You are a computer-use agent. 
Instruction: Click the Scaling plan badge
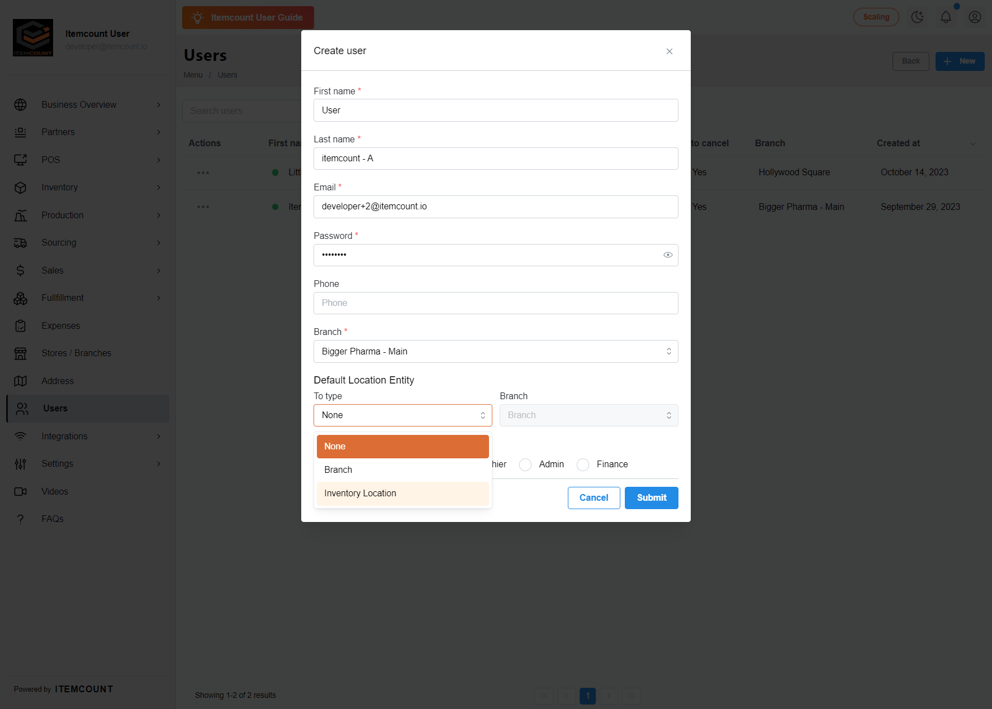pos(876,17)
